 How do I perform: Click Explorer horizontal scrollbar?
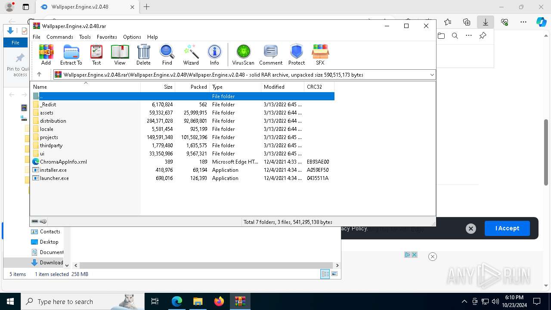206,265
